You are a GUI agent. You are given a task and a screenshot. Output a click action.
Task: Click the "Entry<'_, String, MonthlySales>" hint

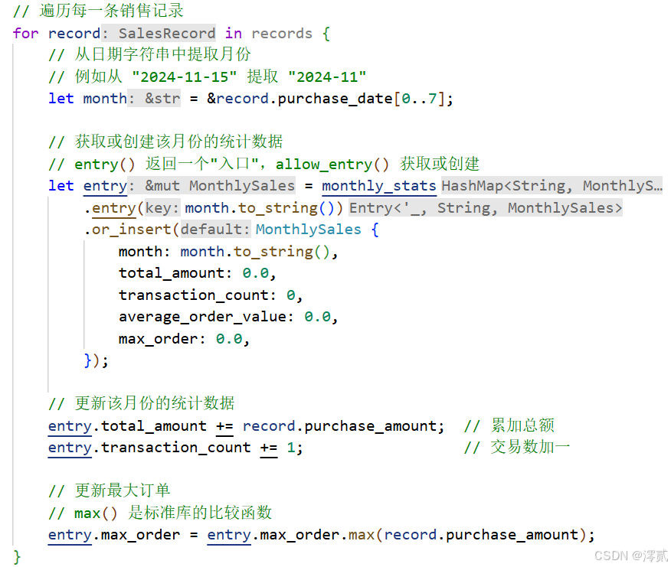[486, 208]
